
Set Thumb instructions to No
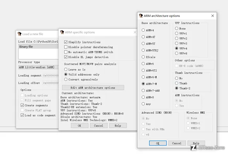pos(176,78)
